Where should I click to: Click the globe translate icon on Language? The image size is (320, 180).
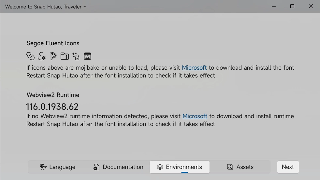tap(43, 167)
